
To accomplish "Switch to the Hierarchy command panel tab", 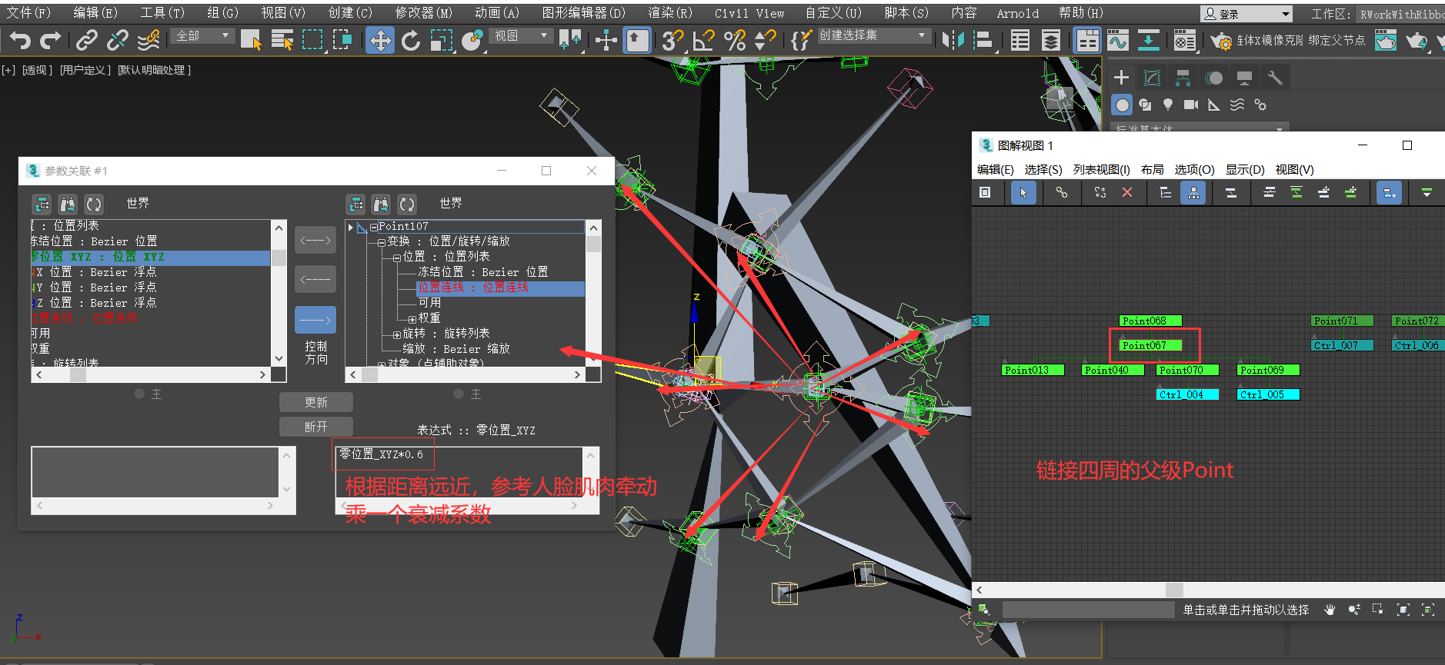I will pyautogui.click(x=1183, y=78).
